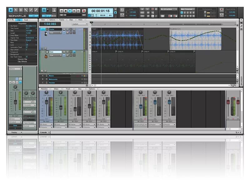Open the Marks module icon
The width and height of the screenshot is (250, 187).
(x=54, y=10)
